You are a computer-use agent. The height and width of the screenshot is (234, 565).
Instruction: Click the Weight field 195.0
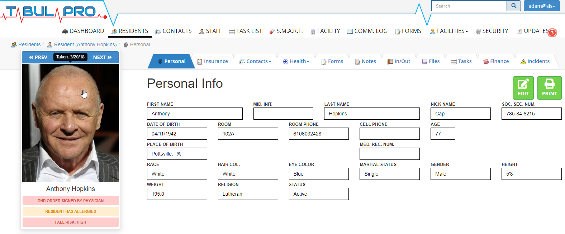coord(177,194)
